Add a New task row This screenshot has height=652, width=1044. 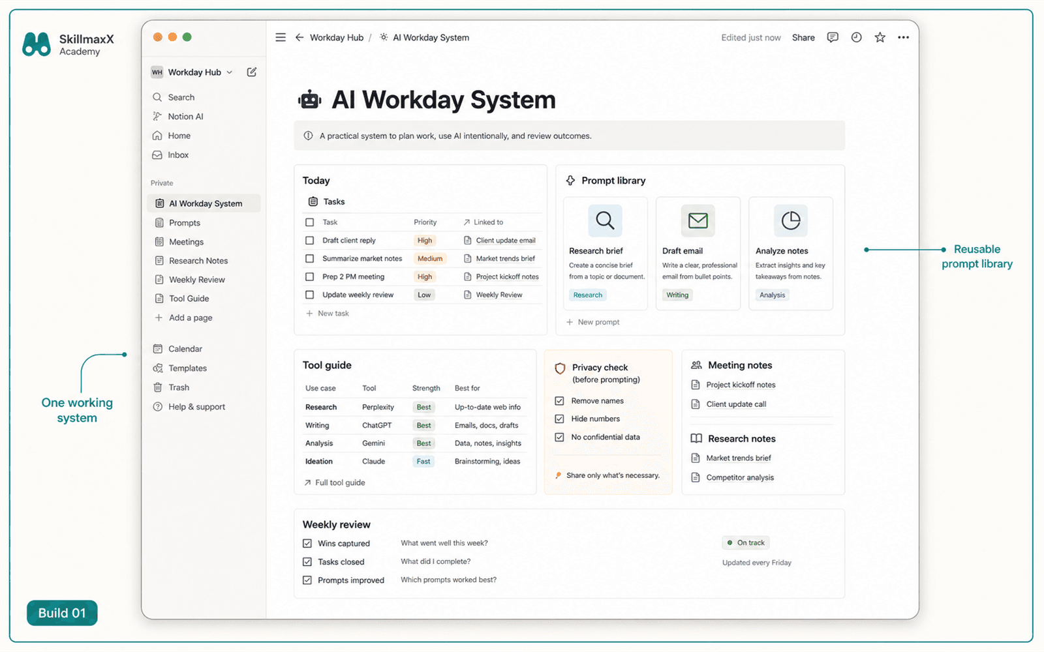328,314
